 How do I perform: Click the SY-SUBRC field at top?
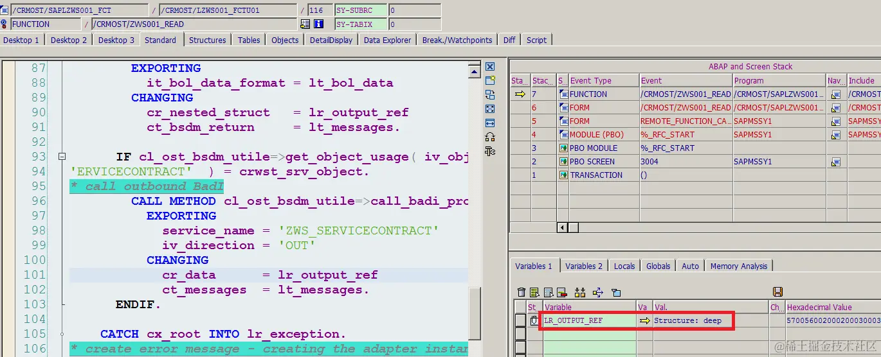pos(360,10)
